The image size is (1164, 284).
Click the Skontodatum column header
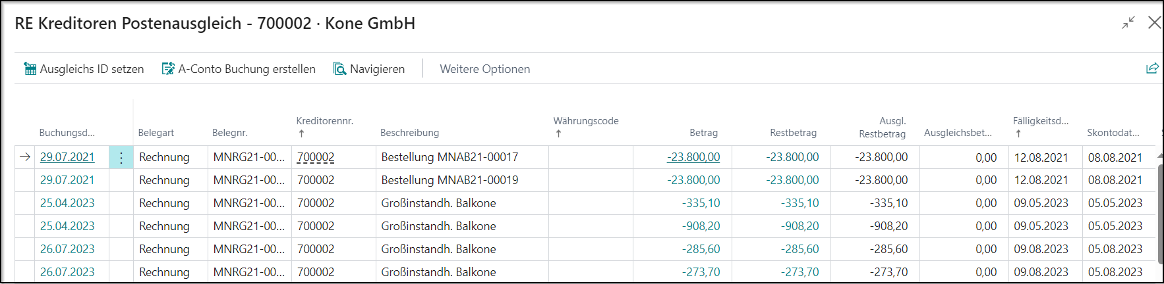[x=1113, y=133]
